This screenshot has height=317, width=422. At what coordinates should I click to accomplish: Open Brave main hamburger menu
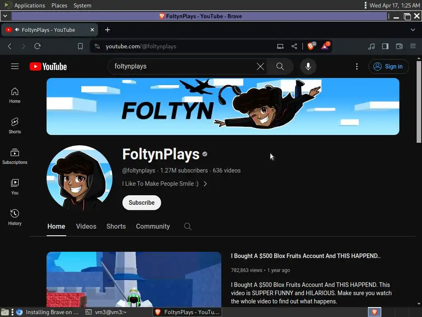click(x=413, y=46)
